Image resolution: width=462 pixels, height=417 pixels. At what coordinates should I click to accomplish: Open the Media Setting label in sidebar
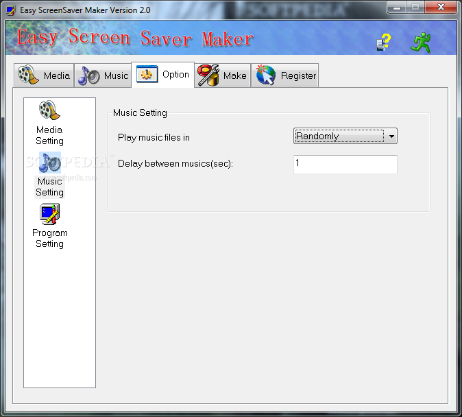tap(49, 135)
